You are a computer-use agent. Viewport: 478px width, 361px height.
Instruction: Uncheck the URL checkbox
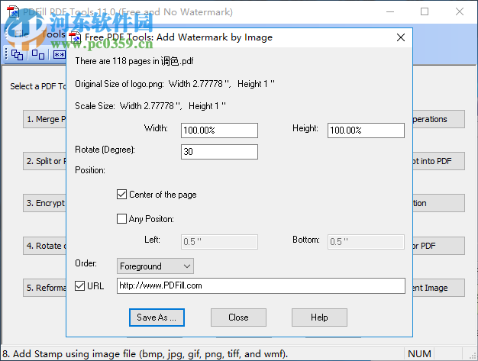point(80,285)
